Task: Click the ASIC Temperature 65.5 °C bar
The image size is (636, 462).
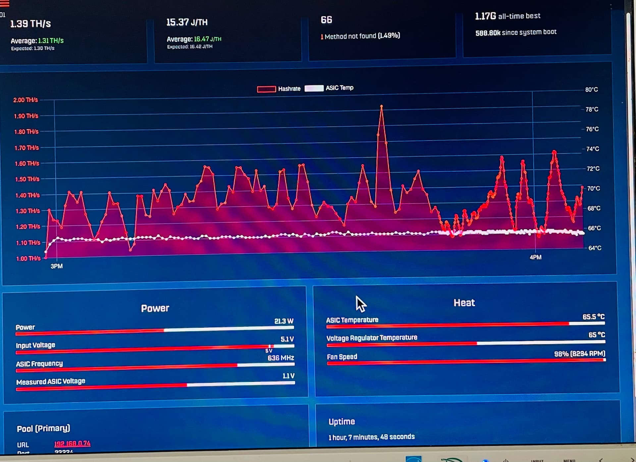Action: click(465, 325)
